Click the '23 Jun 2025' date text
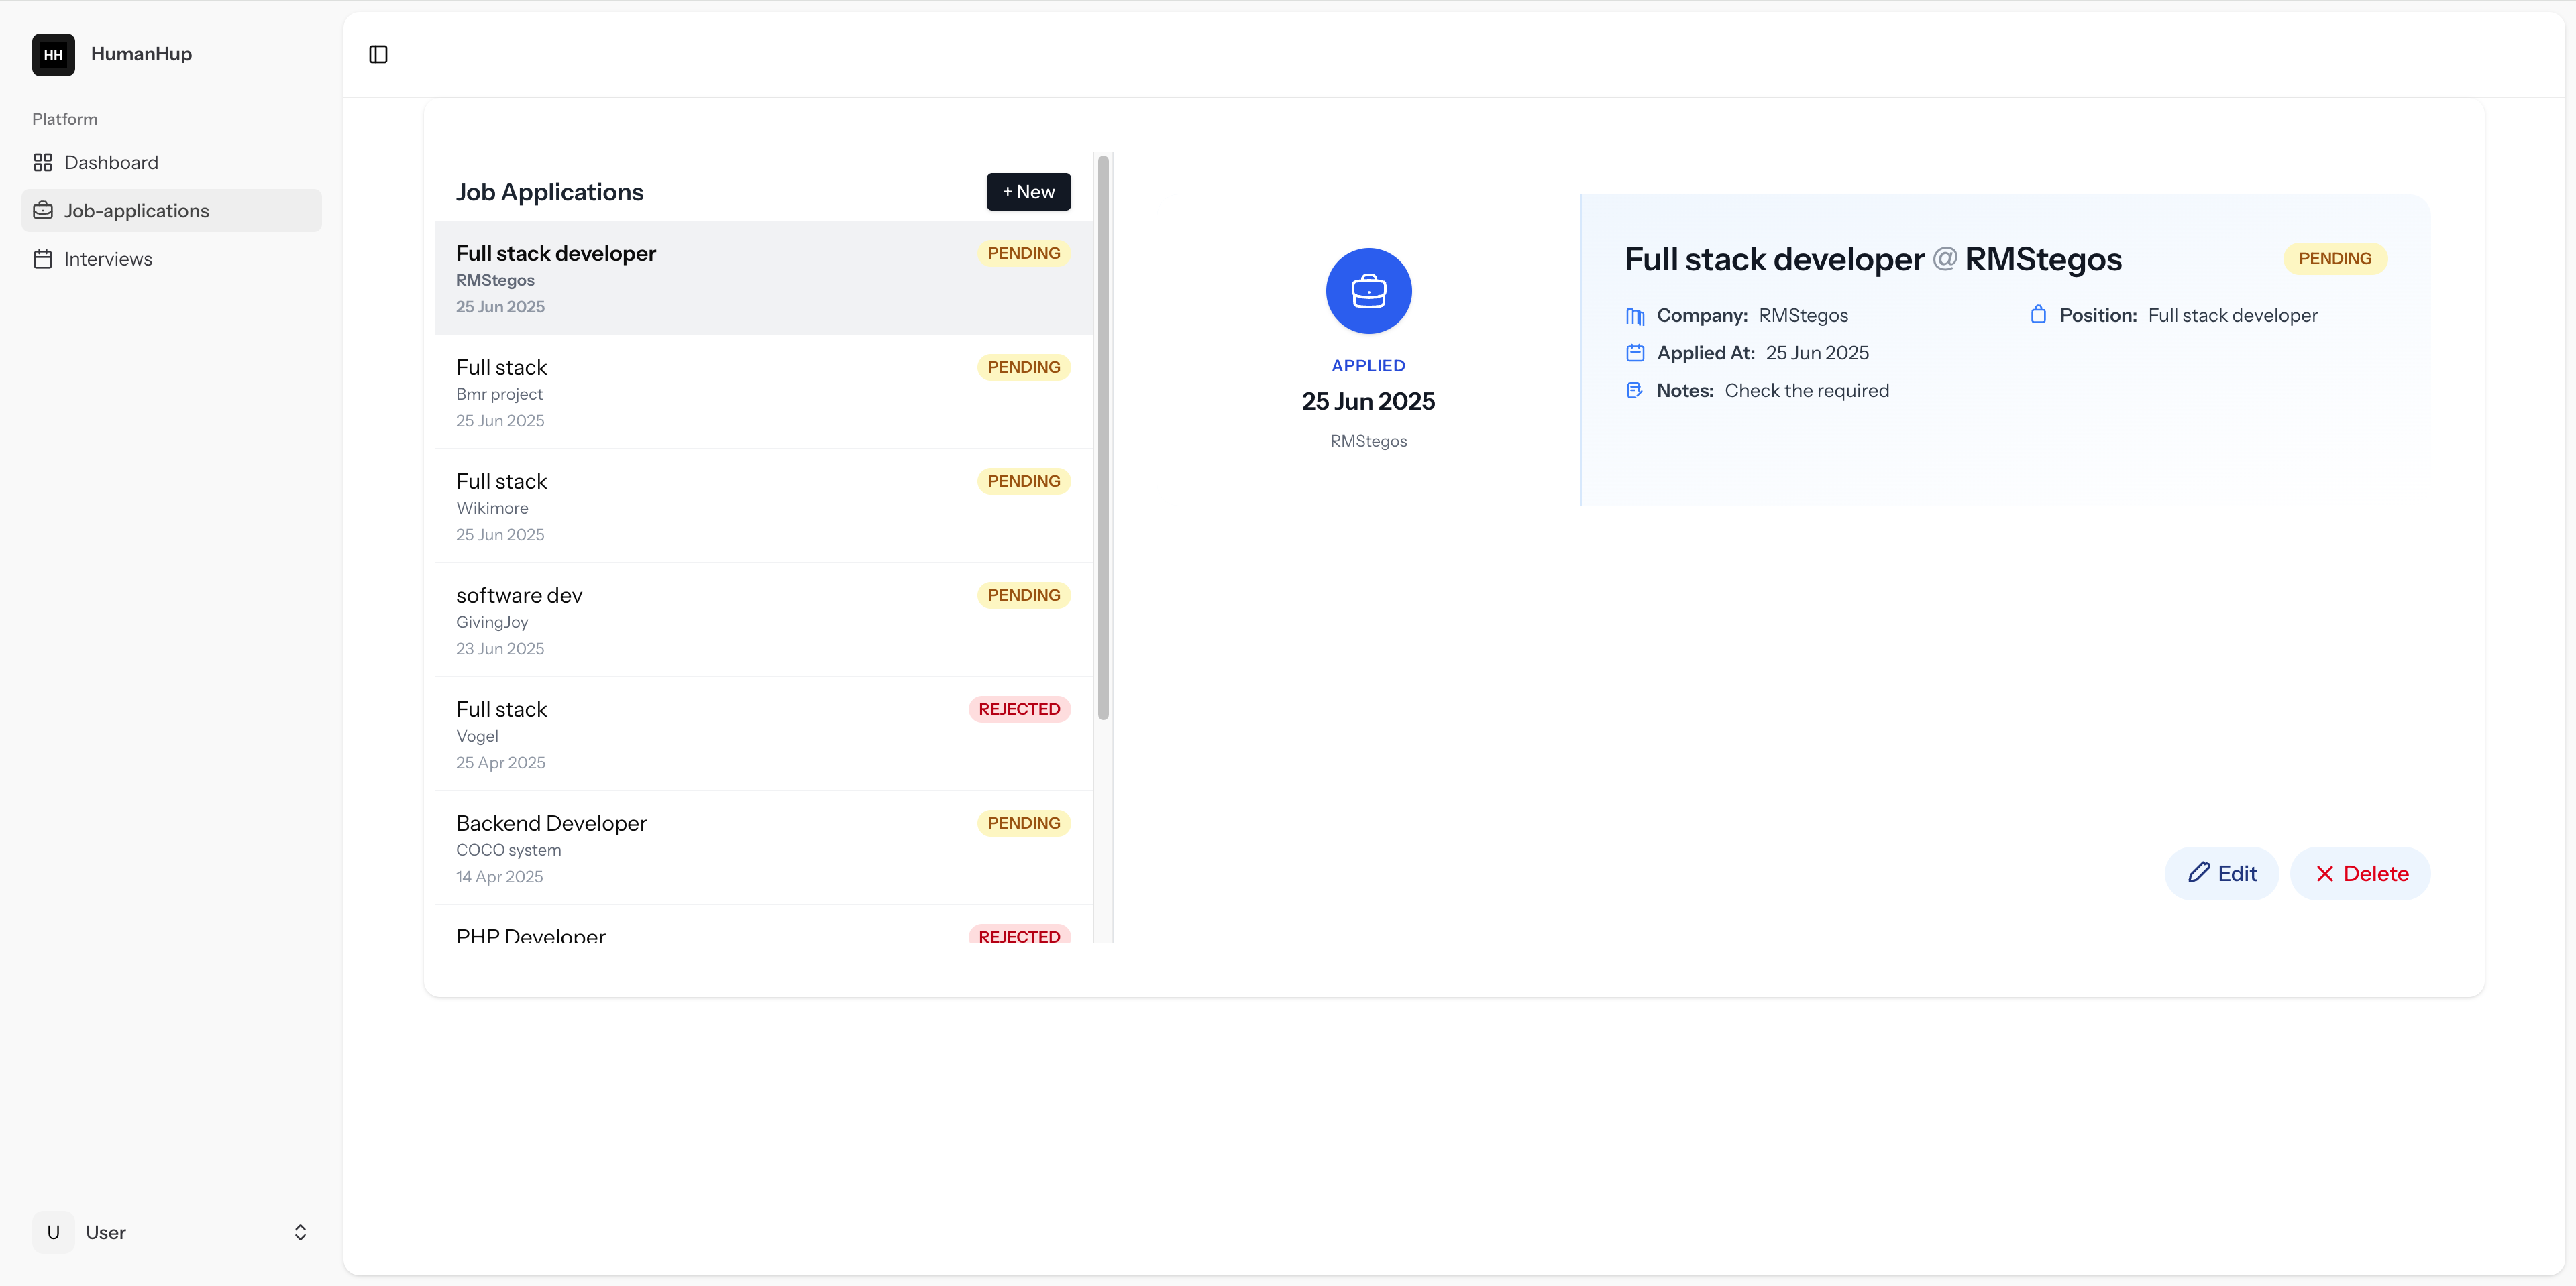2576x1286 pixels. 500,648
